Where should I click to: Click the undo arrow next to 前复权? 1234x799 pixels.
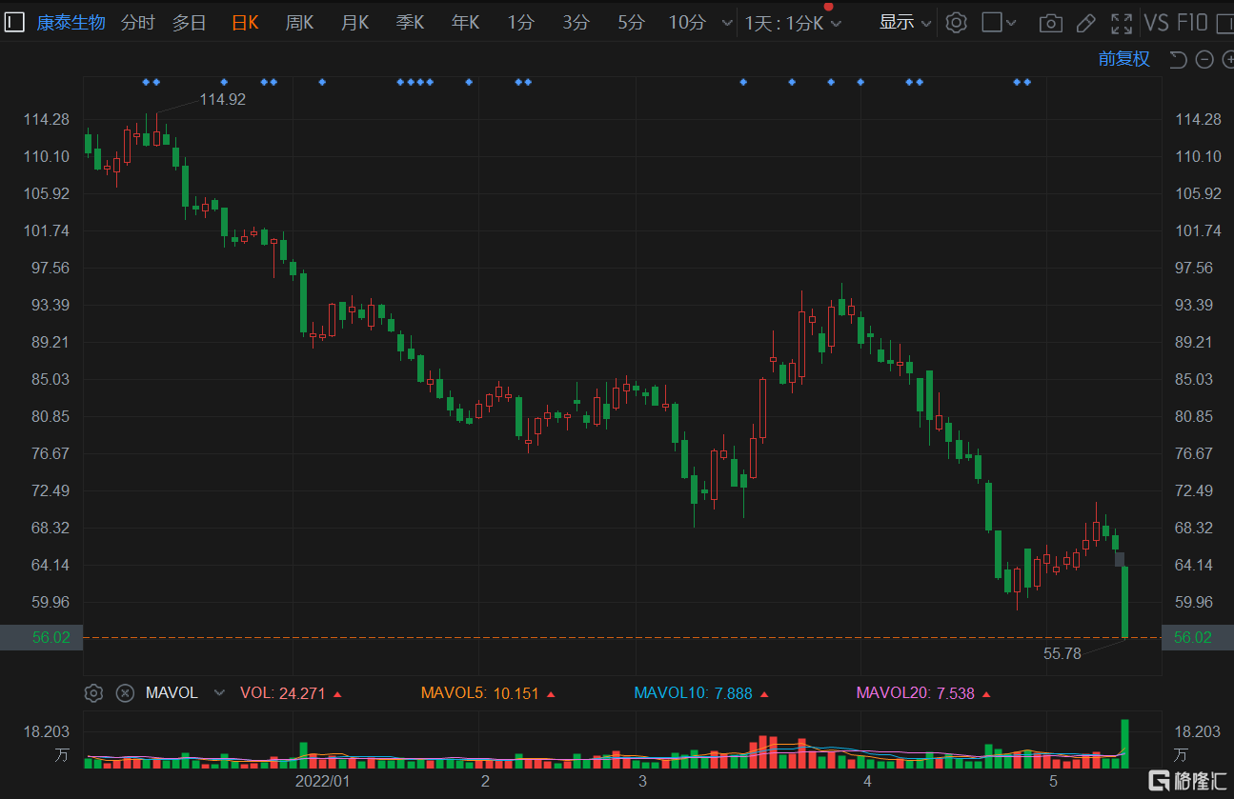(x=1178, y=59)
